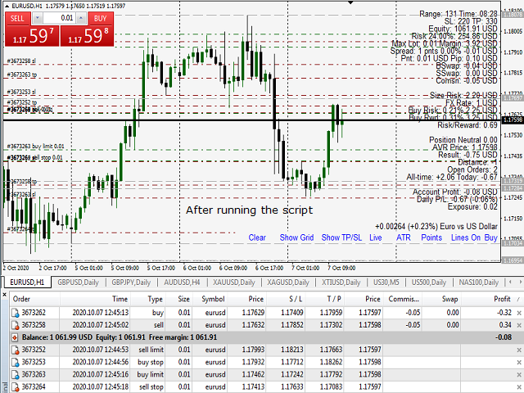The image size is (524, 393).
Task: Sort by the T / P column header
Action: (x=325, y=299)
